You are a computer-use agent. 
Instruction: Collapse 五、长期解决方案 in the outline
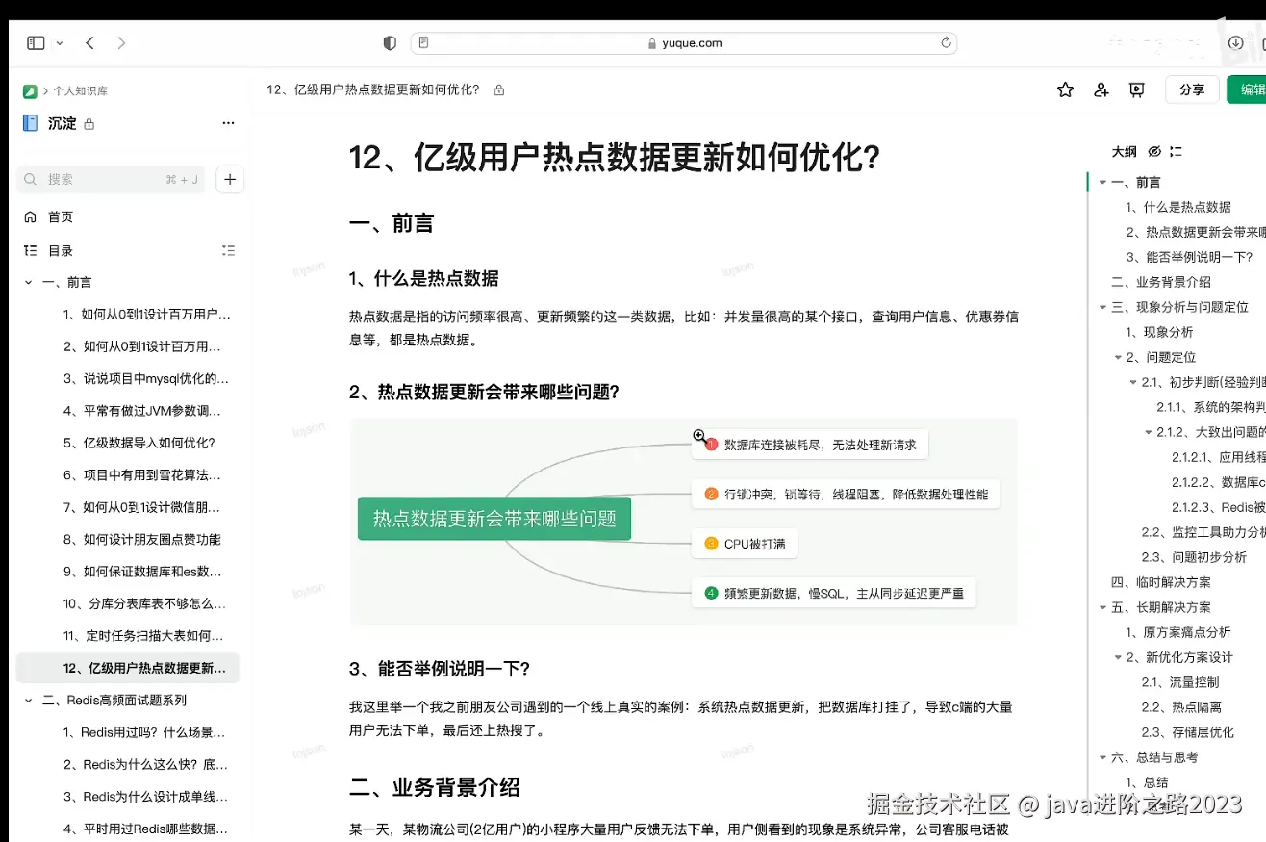(x=1102, y=607)
